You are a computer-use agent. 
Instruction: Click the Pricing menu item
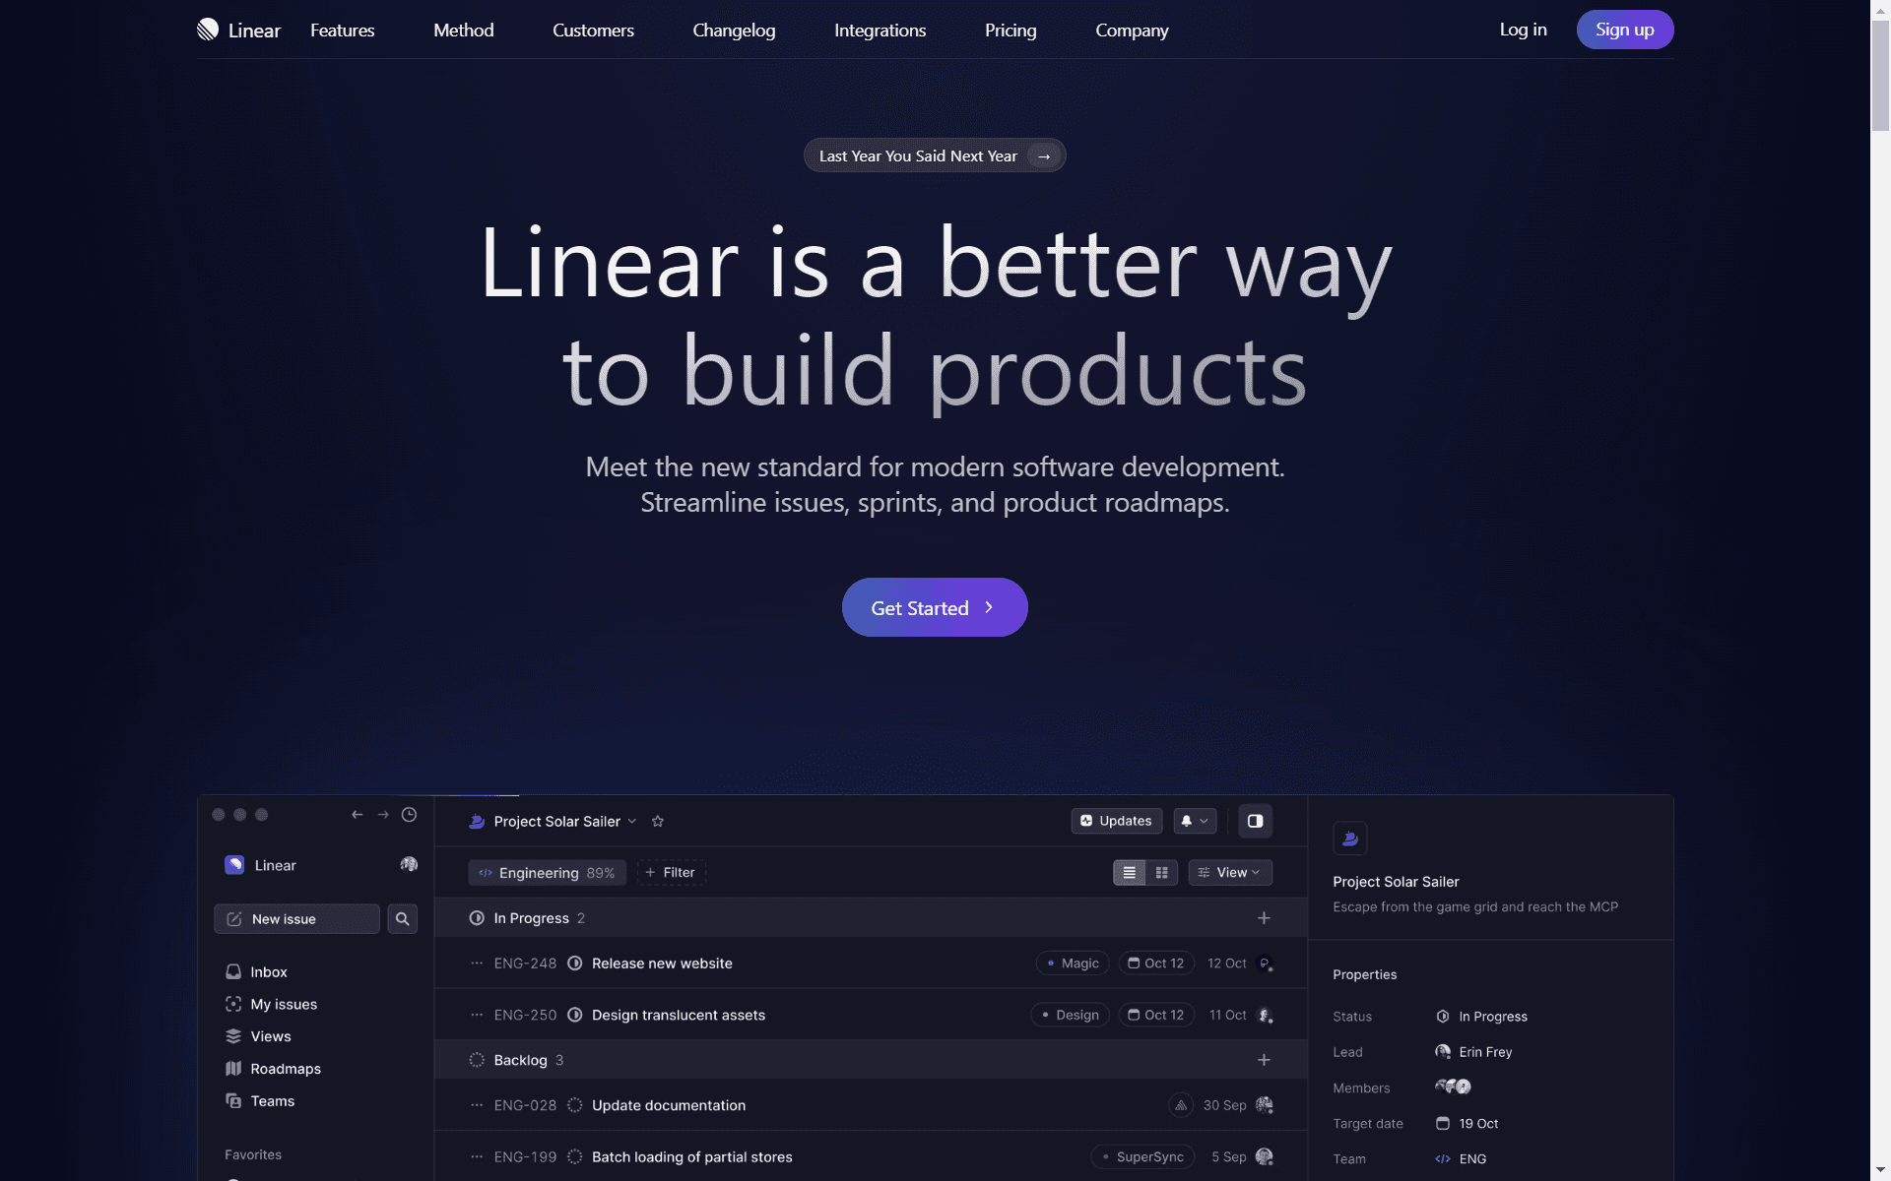click(1011, 29)
